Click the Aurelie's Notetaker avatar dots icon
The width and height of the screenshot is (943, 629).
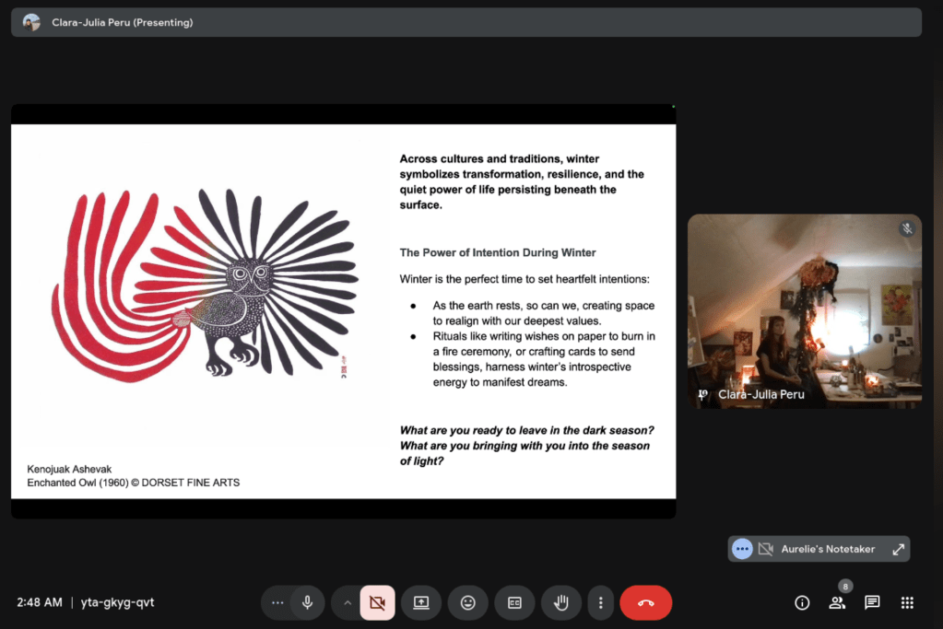pyautogui.click(x=742, y=549)
